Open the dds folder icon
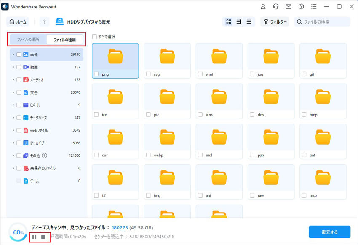This screenshot has width=358, height=245. coord(271,97)
